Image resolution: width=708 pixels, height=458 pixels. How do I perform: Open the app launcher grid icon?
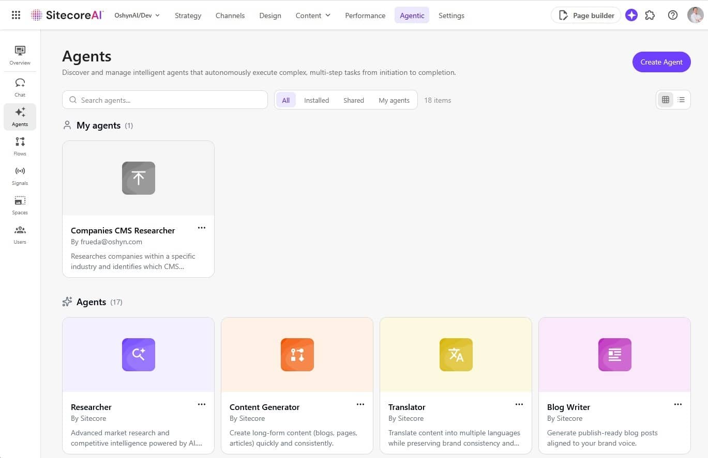point(16,15)
